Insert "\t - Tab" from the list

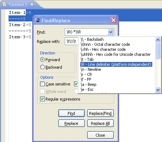[x=87, y=59]
